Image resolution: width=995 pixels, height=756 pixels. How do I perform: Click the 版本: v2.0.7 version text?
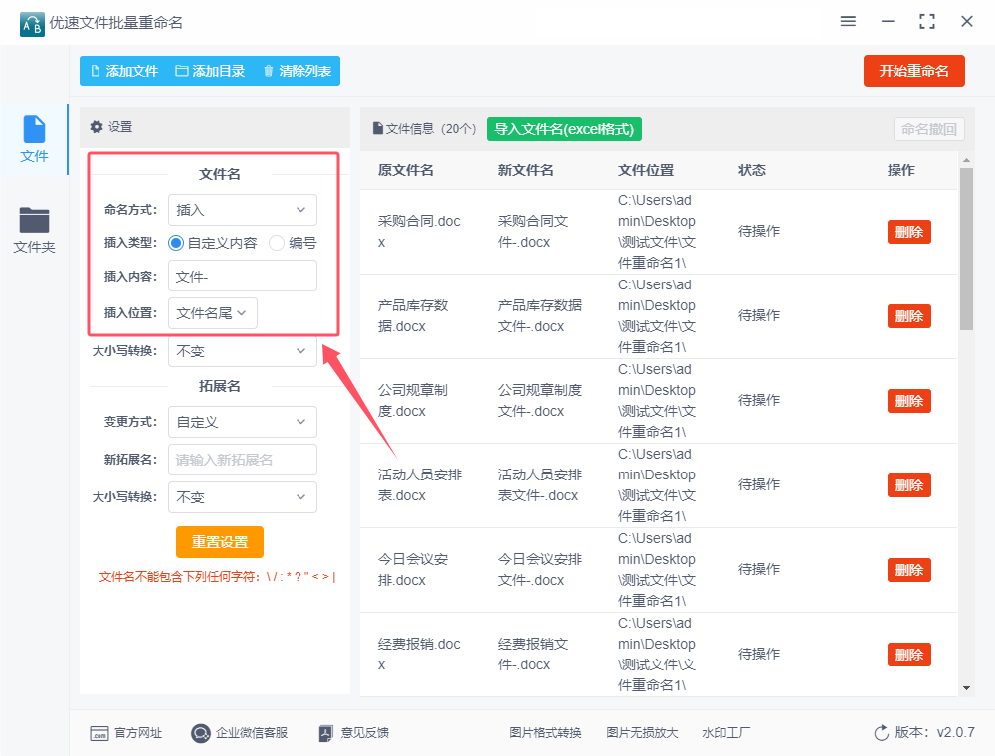[934, 732]
